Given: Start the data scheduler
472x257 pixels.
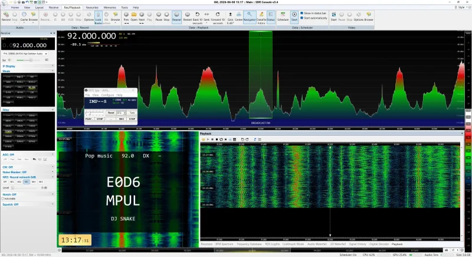Looking at the screenshot, I should point(294,17).
